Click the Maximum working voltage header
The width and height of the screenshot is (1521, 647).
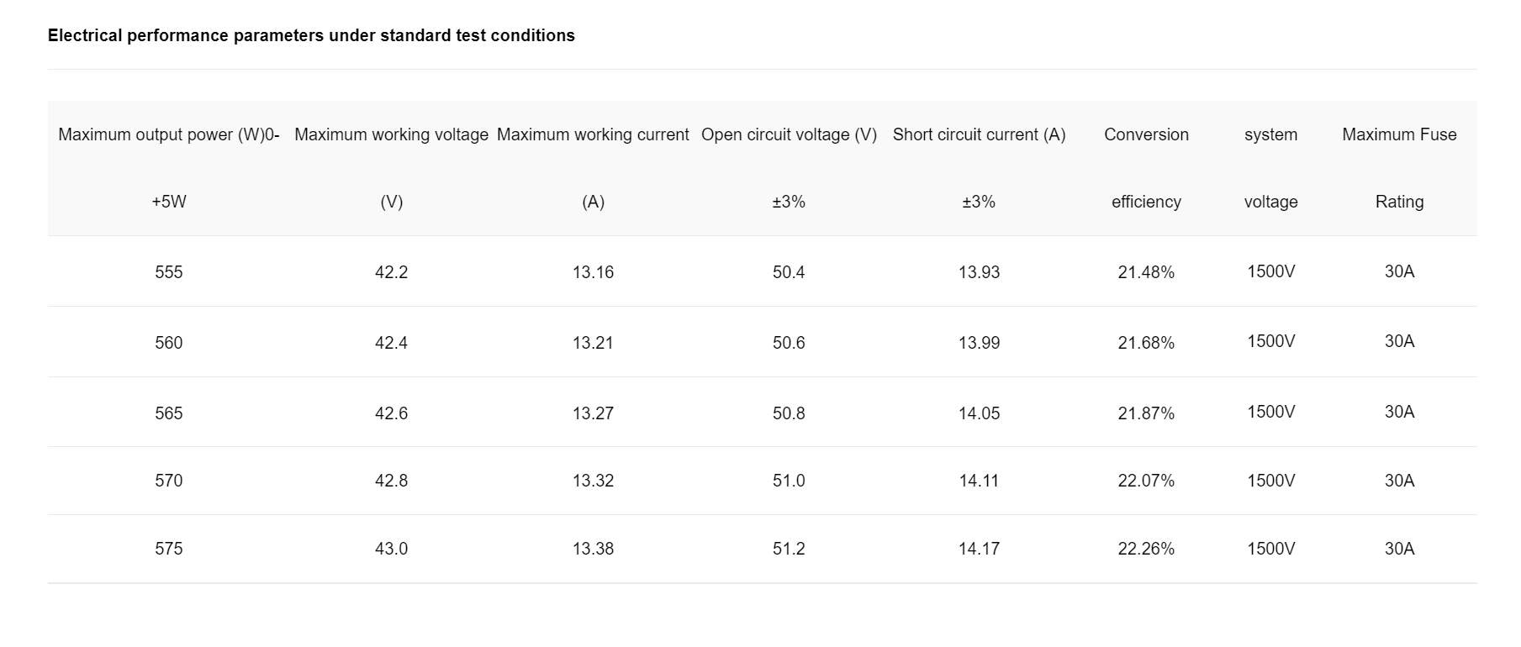[392, 168]
